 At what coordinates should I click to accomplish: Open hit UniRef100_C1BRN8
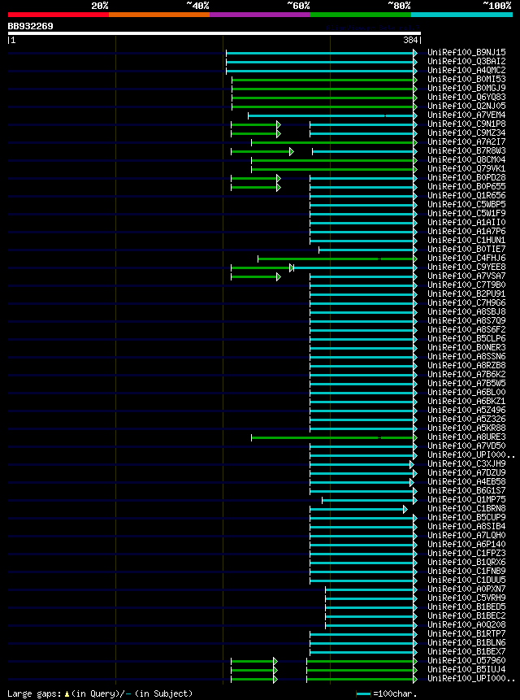[x=466, y=508]
